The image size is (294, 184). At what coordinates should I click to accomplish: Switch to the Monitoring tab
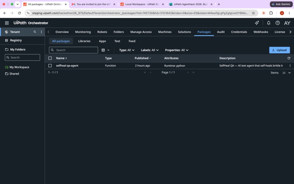tap(83, 32)
